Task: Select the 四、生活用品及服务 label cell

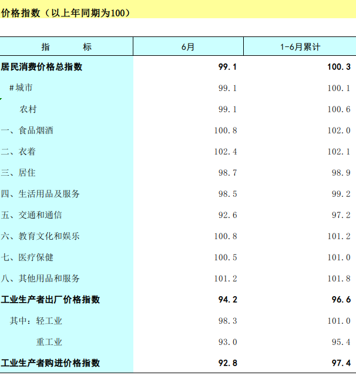Action: (41, 194)
